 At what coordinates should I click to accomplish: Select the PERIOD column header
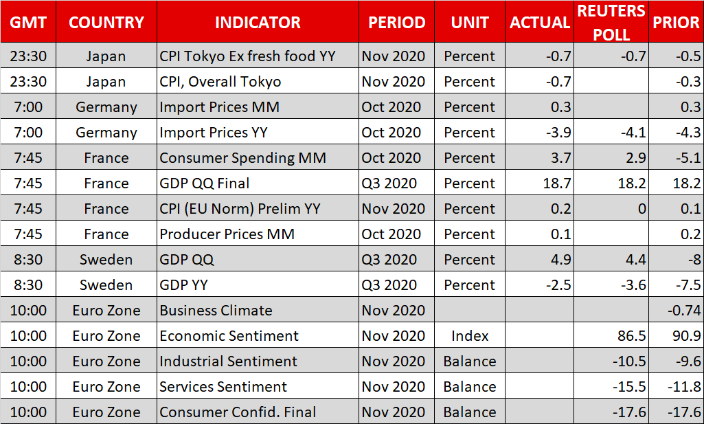tap(396, 22)
